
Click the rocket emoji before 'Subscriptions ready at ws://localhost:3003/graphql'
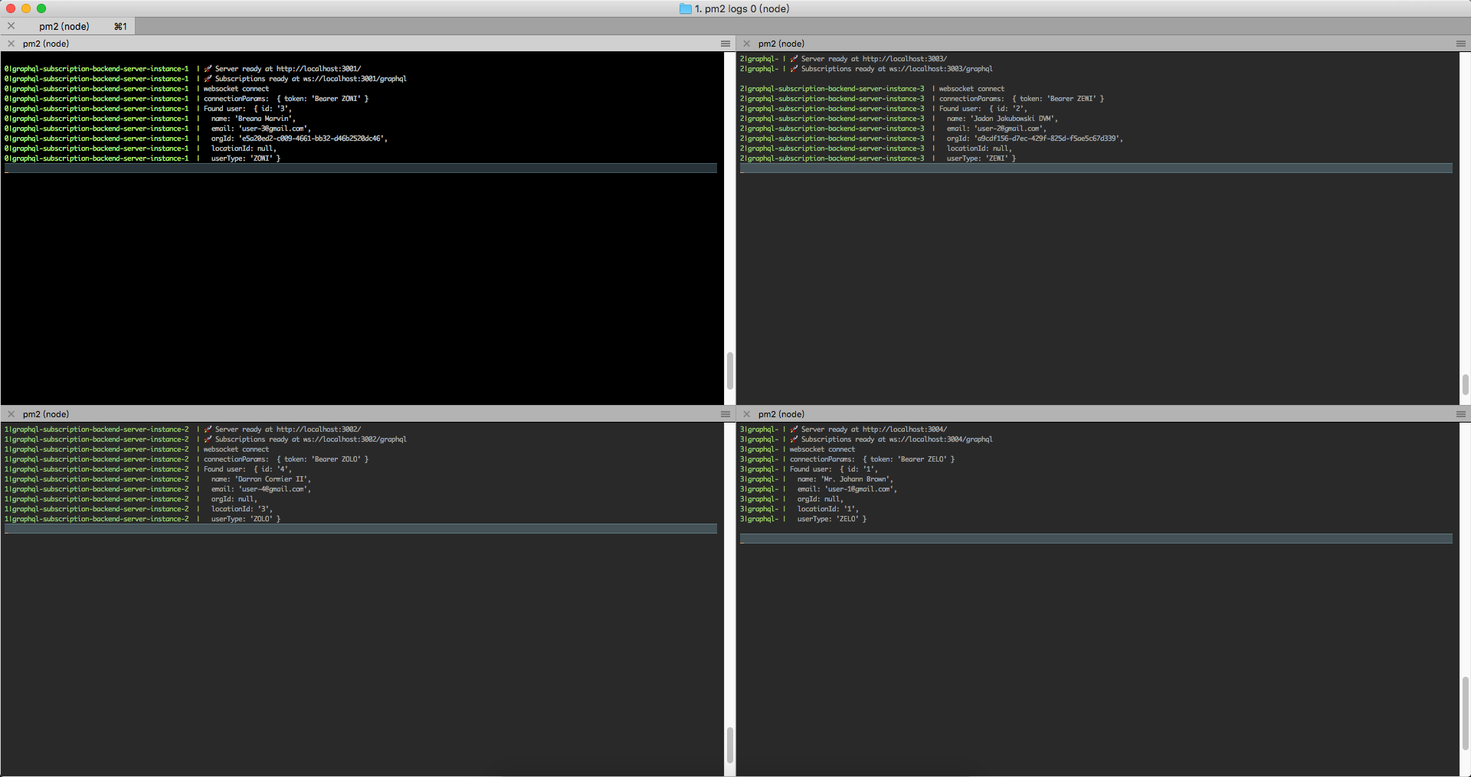tap(794, 69)
